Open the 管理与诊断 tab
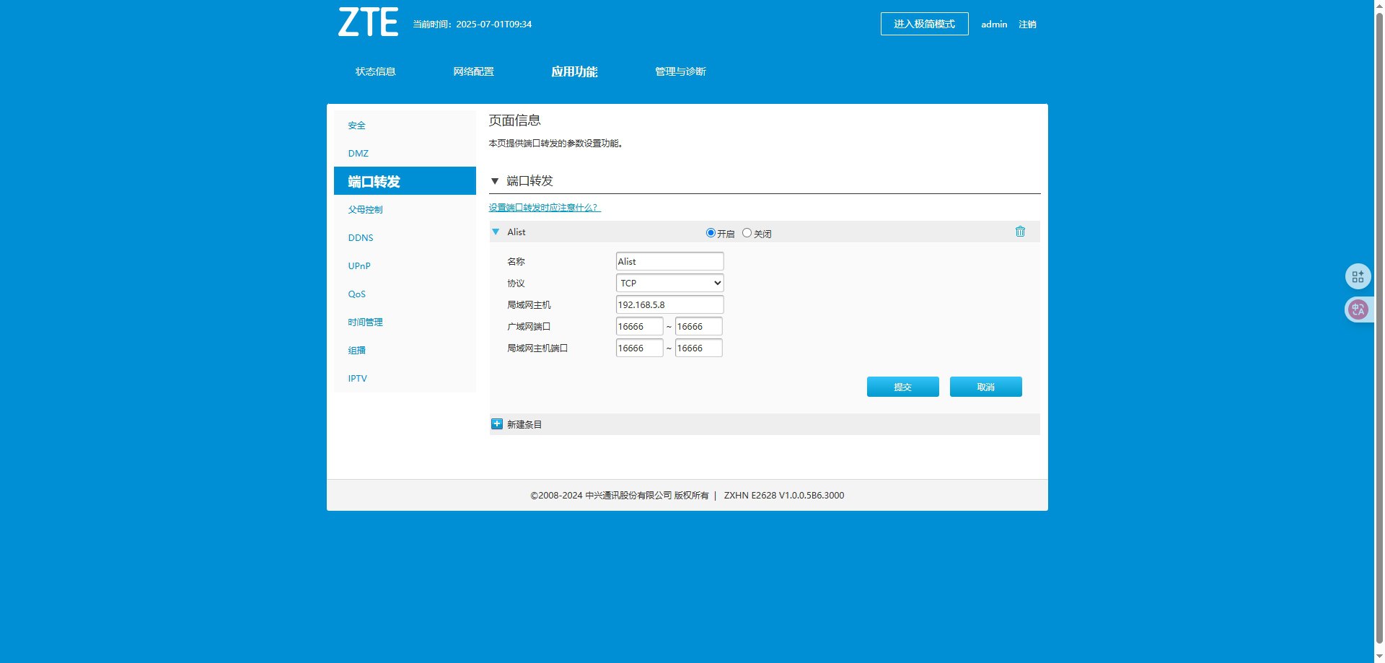This screenshot has height=663, width=1385. click(680, 71)
